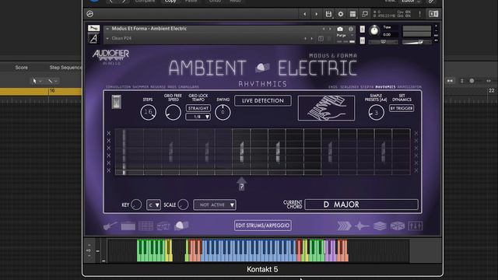Click the Score tab in background window

(x=21, y=68)
